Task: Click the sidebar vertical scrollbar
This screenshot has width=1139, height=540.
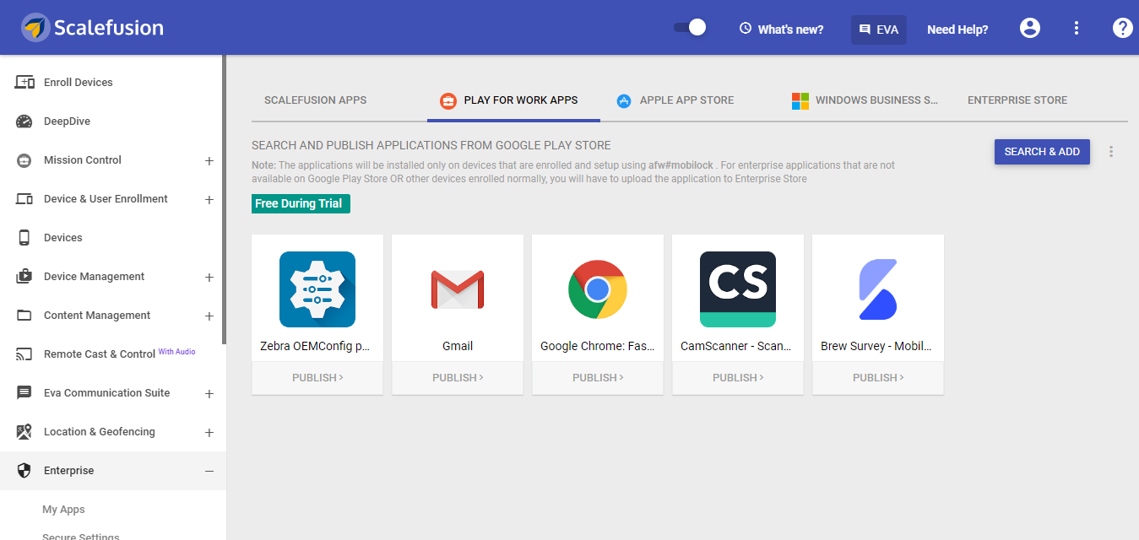Action: pyautogui.click(x=224, y=199)
